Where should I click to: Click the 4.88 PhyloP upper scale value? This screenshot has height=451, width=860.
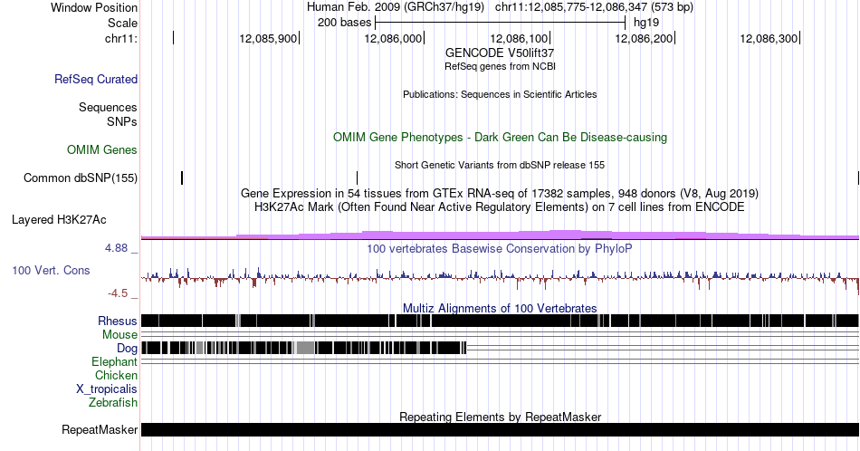[116, 248]
